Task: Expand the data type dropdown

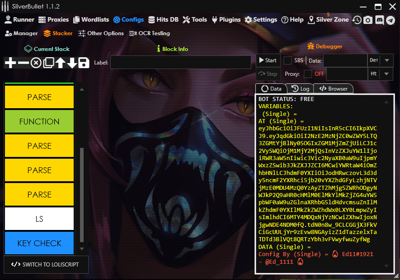Action: [x=386, y=60]
